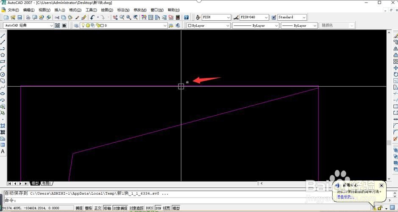Open the Standard table style dropdown
Image resolution: width=398 pixels, height=212 pixels.
(304, 17)
